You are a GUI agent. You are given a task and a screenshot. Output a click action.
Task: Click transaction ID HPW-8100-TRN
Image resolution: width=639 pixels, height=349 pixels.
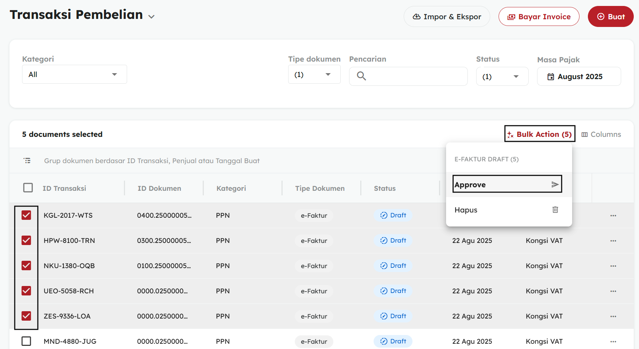[x=69, y=240]
